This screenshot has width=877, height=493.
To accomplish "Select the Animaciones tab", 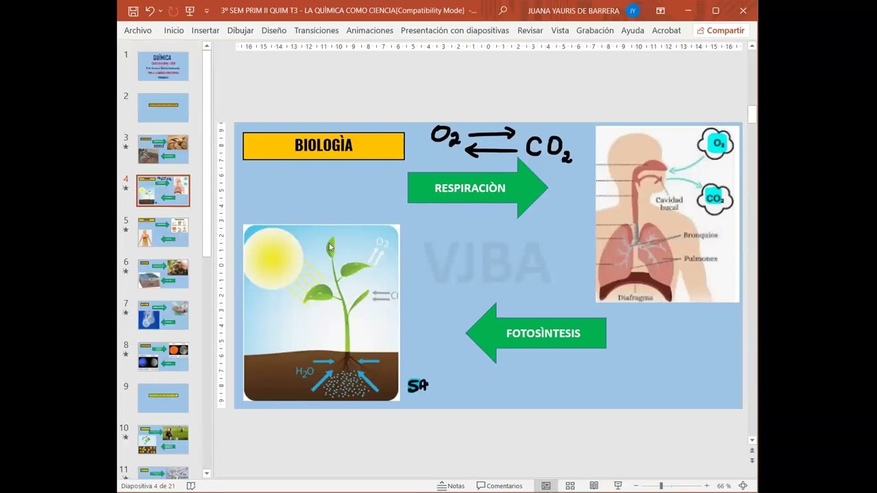I will [370, 31].
